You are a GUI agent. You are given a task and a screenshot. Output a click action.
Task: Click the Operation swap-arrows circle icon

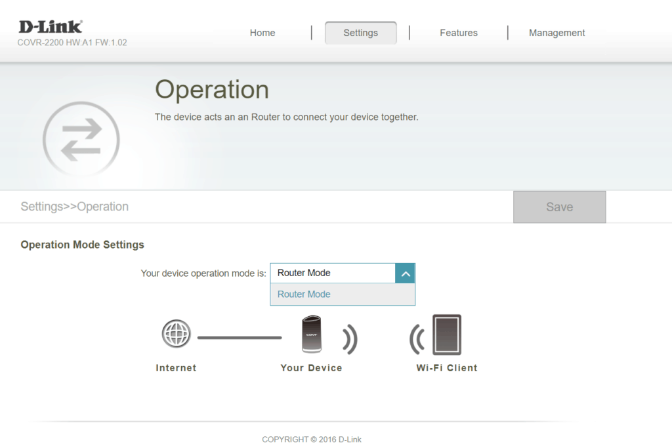tap(81, 139)
